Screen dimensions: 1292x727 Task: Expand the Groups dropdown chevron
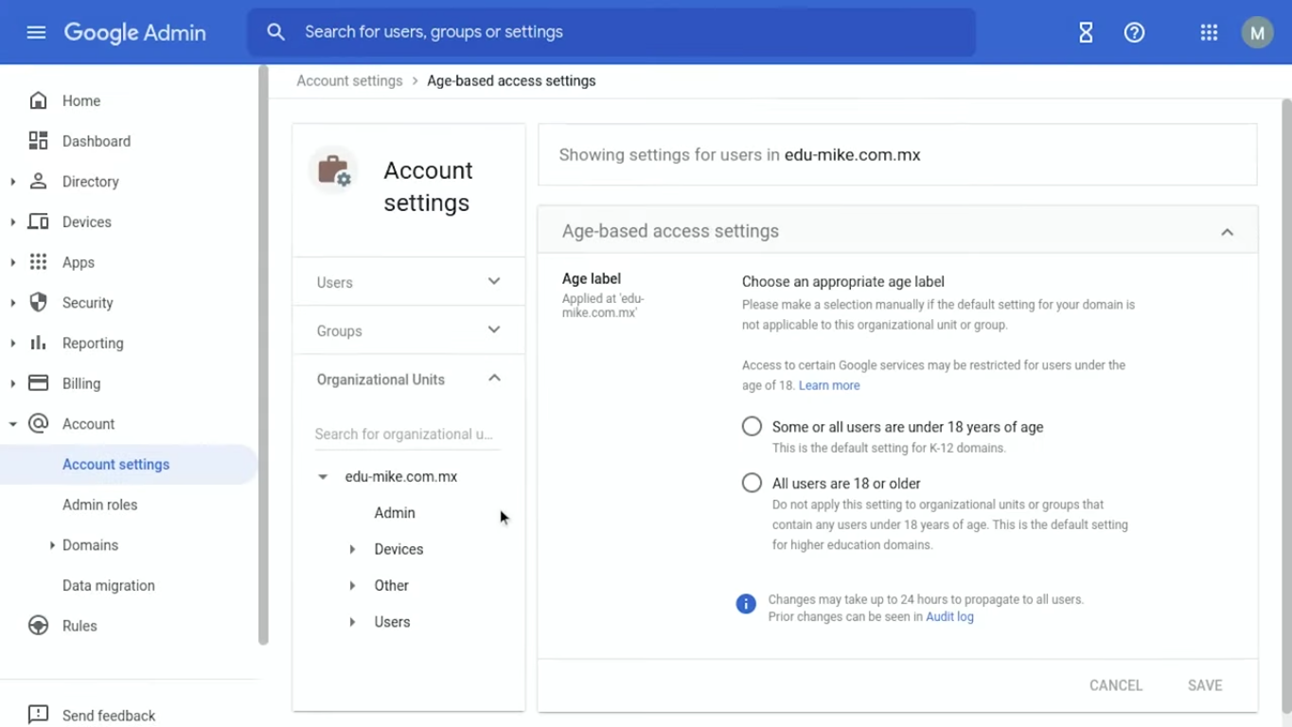tap(494, 329)
